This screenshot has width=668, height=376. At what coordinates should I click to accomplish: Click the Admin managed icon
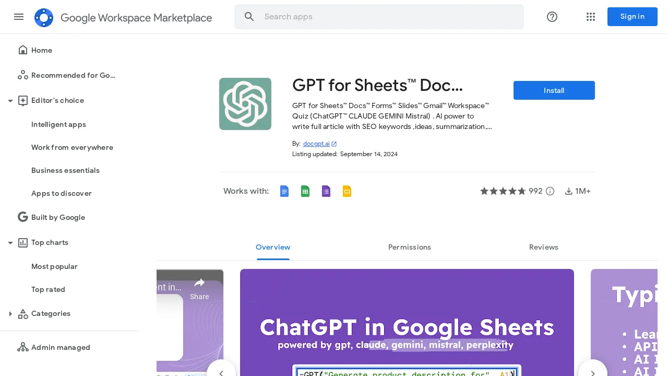23,347
